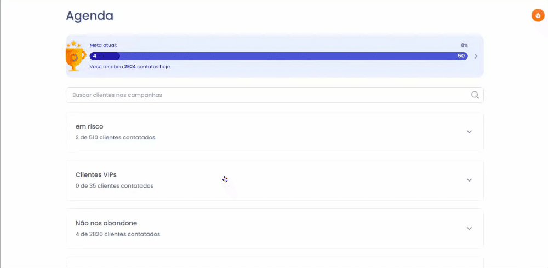Expand the 'Clientes VIPs' campaign chevron

coord(470,180)
